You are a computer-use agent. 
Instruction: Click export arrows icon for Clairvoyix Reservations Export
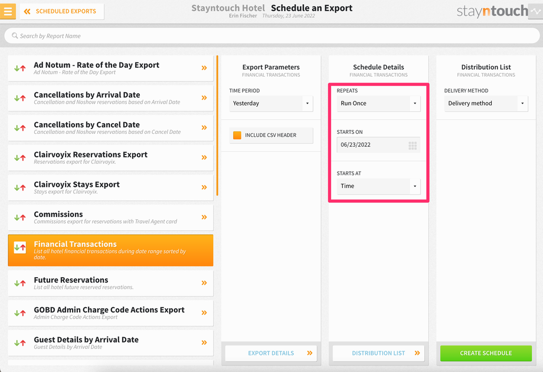point(19,158)
